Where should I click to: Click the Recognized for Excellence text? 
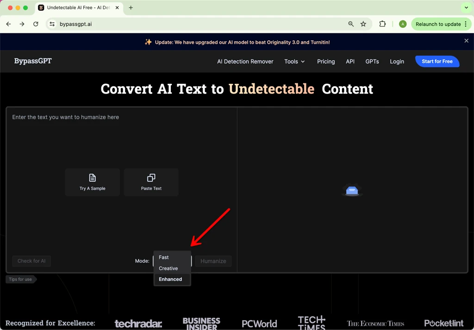pos(50,323)
